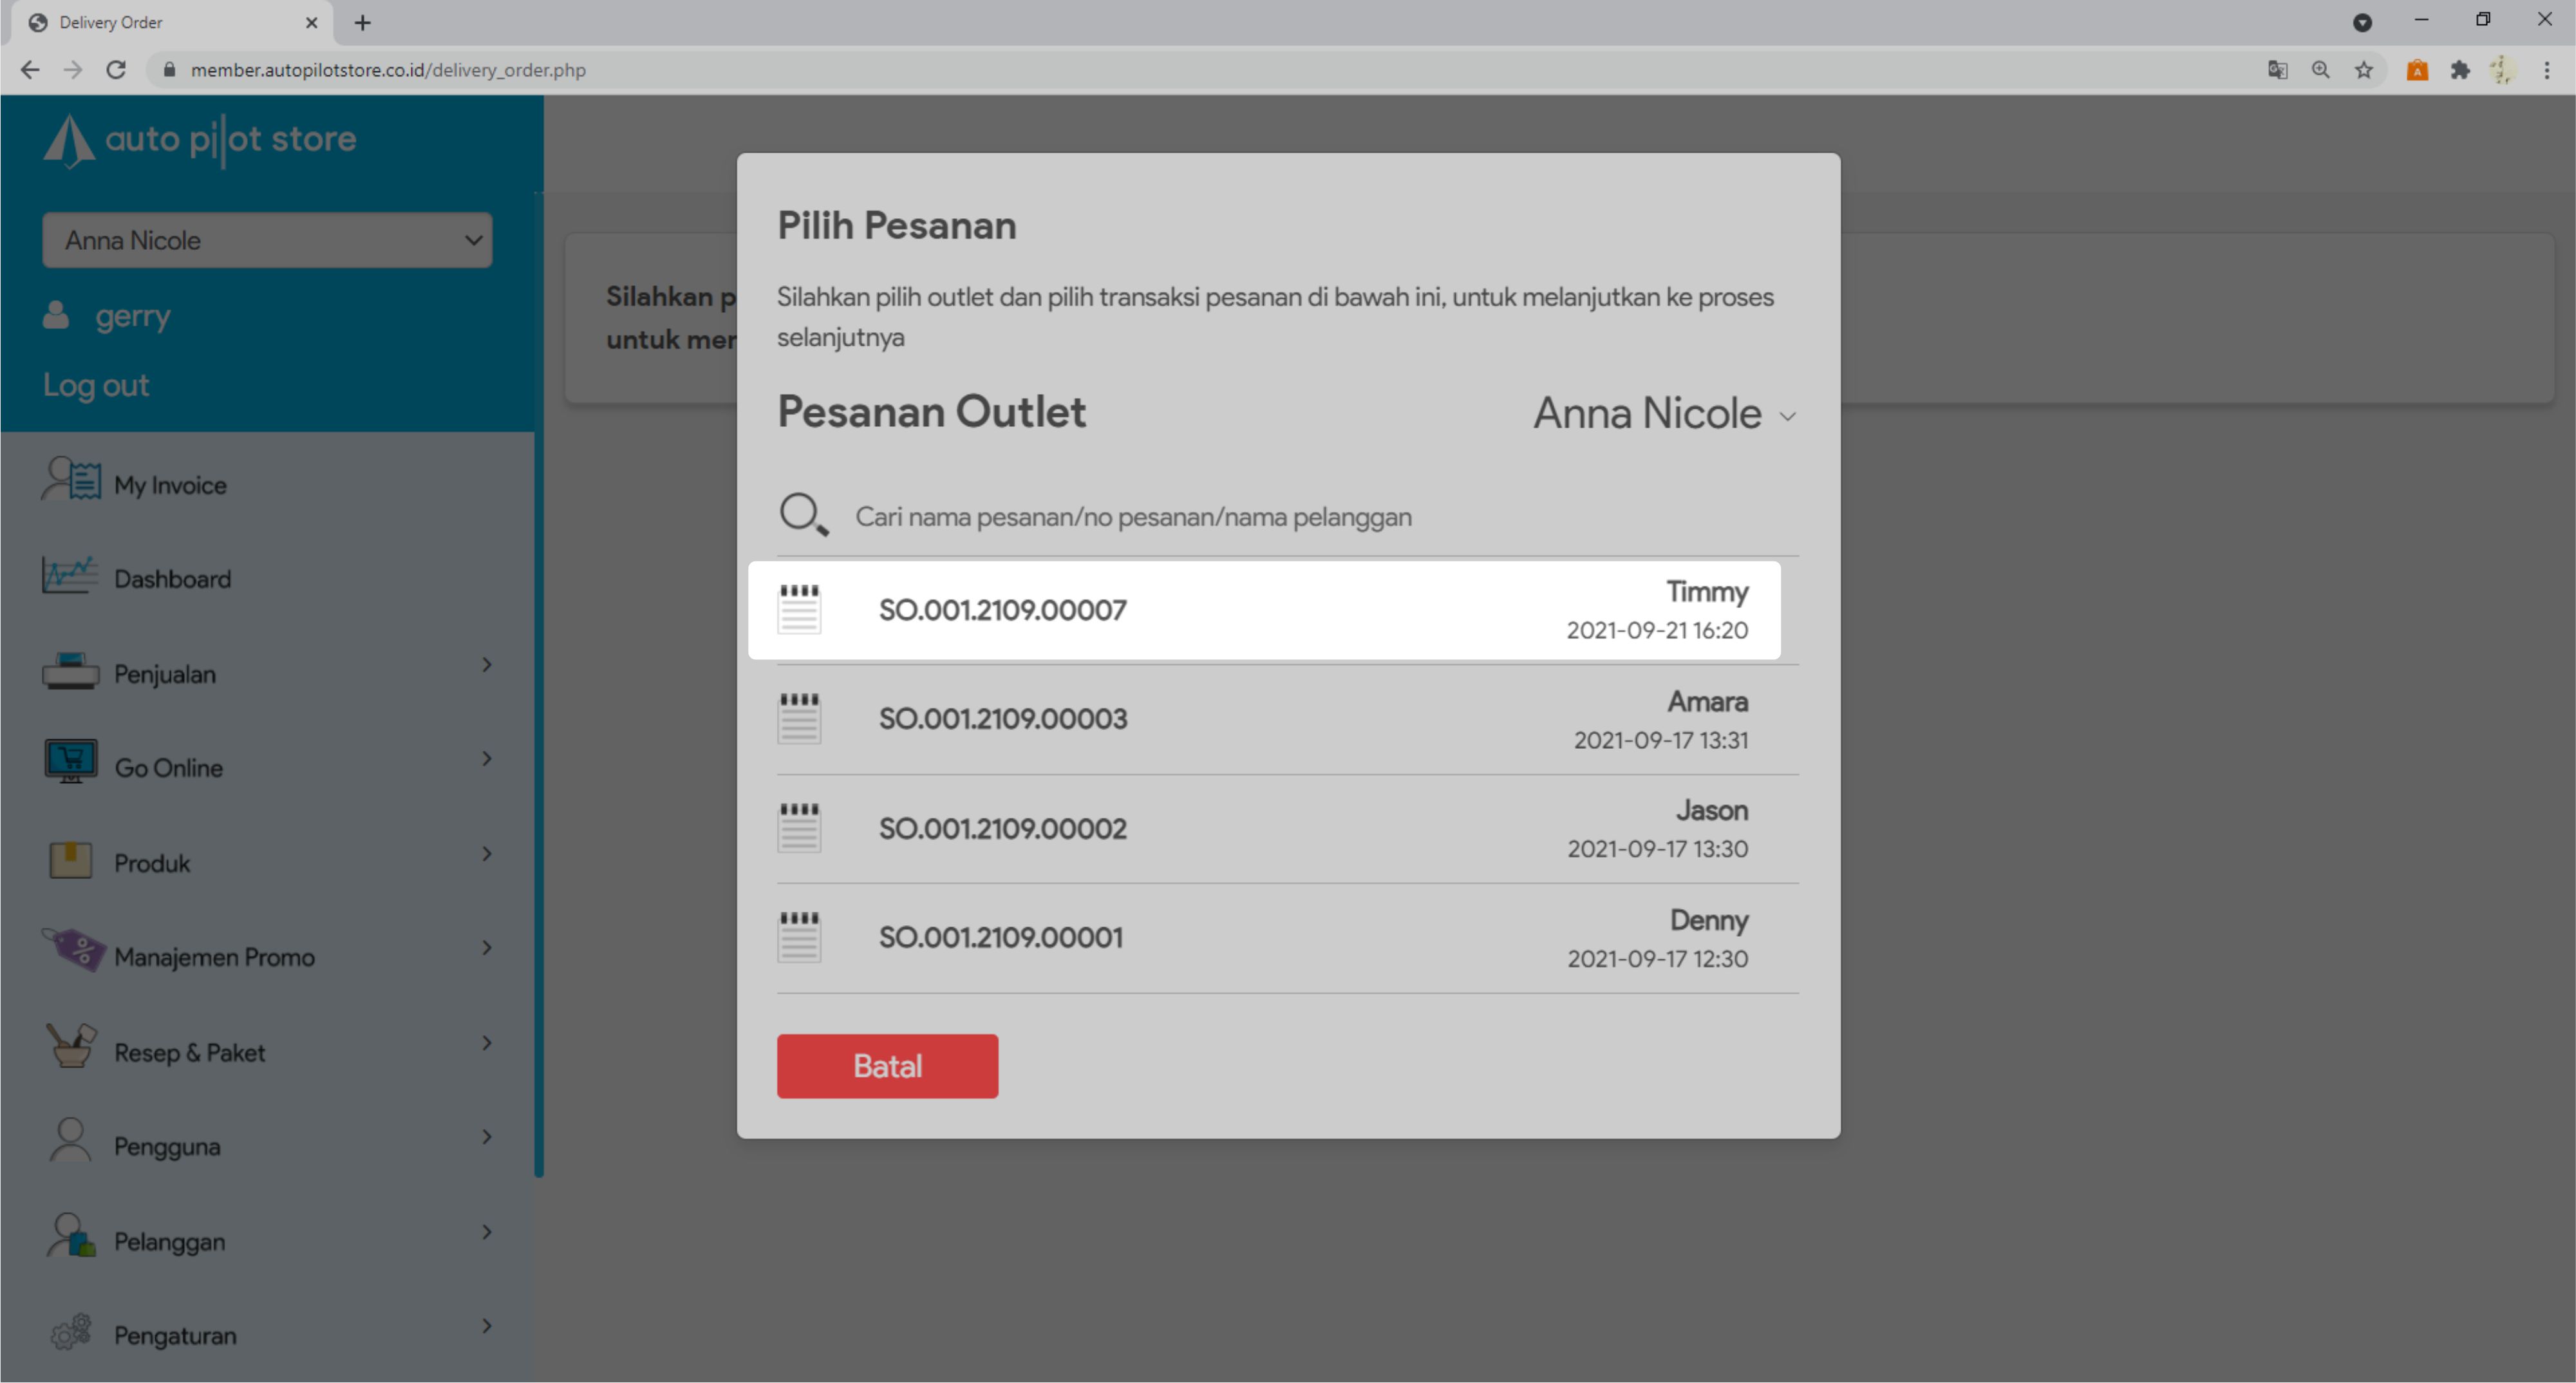Bookmark this page with star icon
This screenshot has height=1383, width=2576.
(2363, 70)
